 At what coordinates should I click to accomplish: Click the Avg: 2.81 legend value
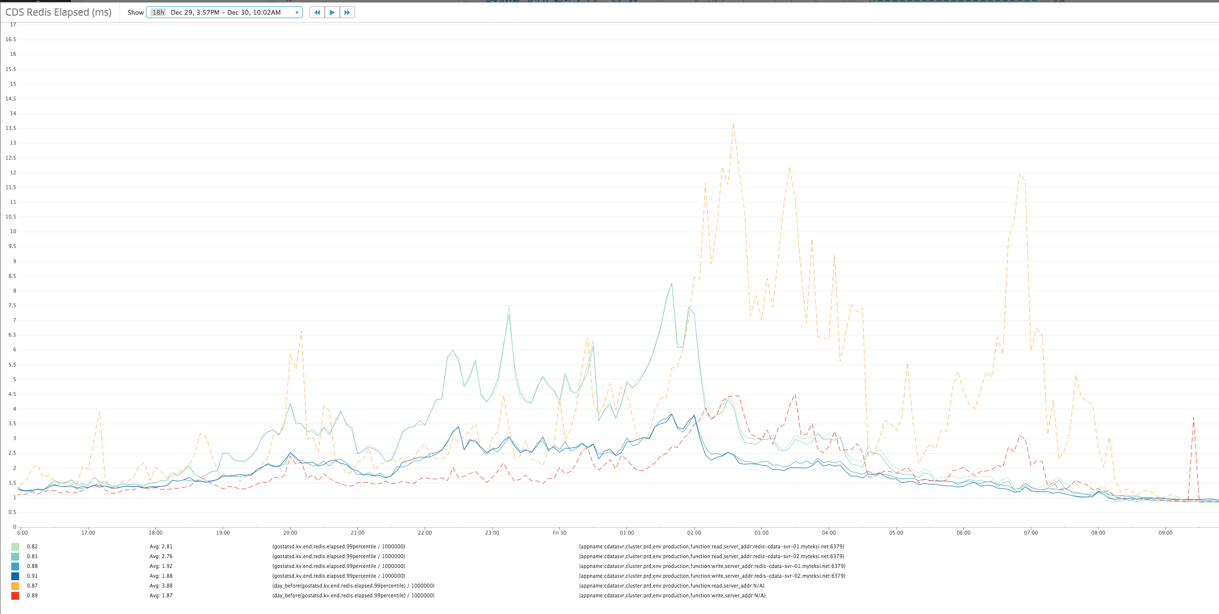tap(161, 546)
